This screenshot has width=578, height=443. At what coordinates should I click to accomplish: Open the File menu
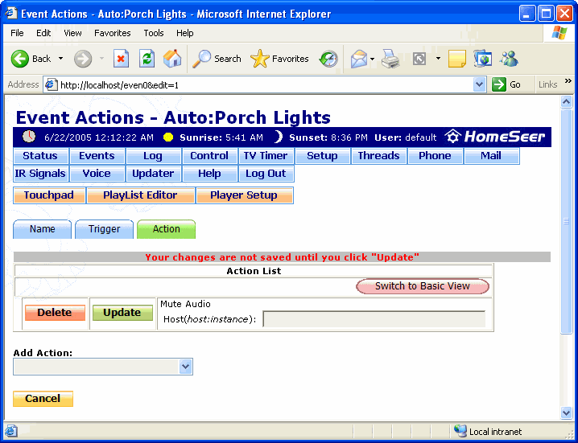pos(17,33)
